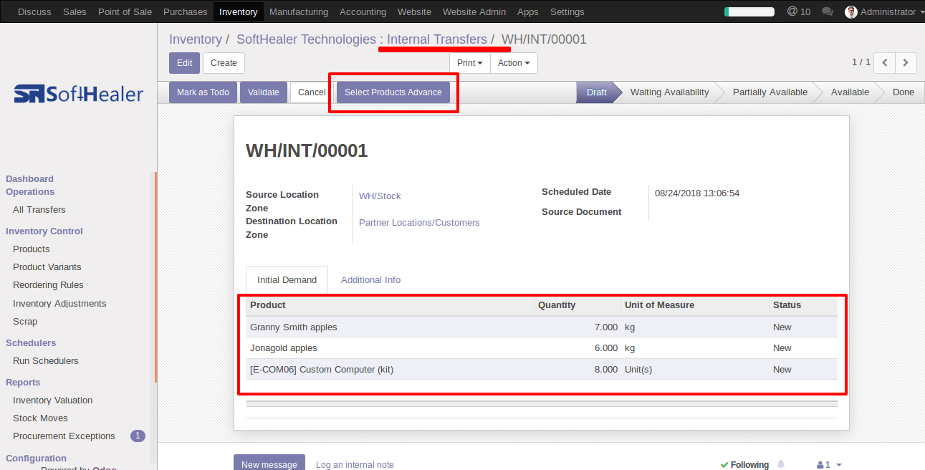Open the Apps menu

coord(528,11)
